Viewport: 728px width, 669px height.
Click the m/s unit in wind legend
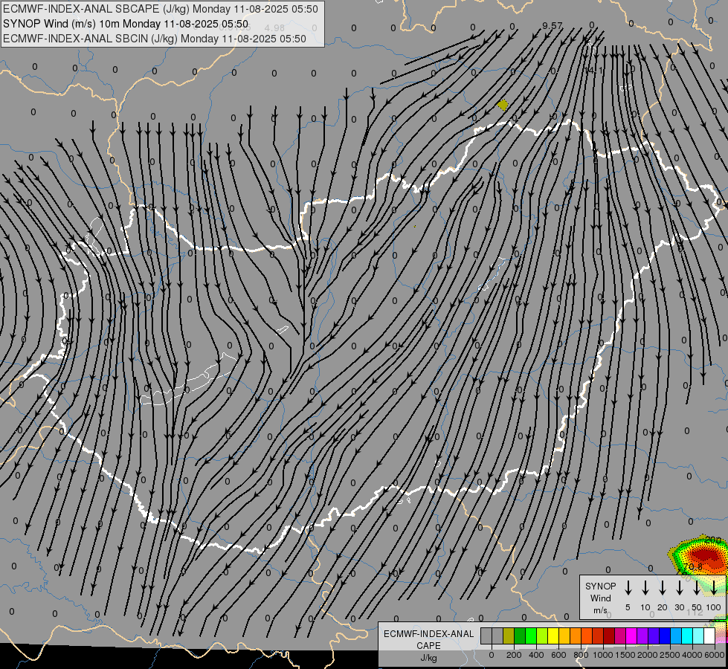600,610
